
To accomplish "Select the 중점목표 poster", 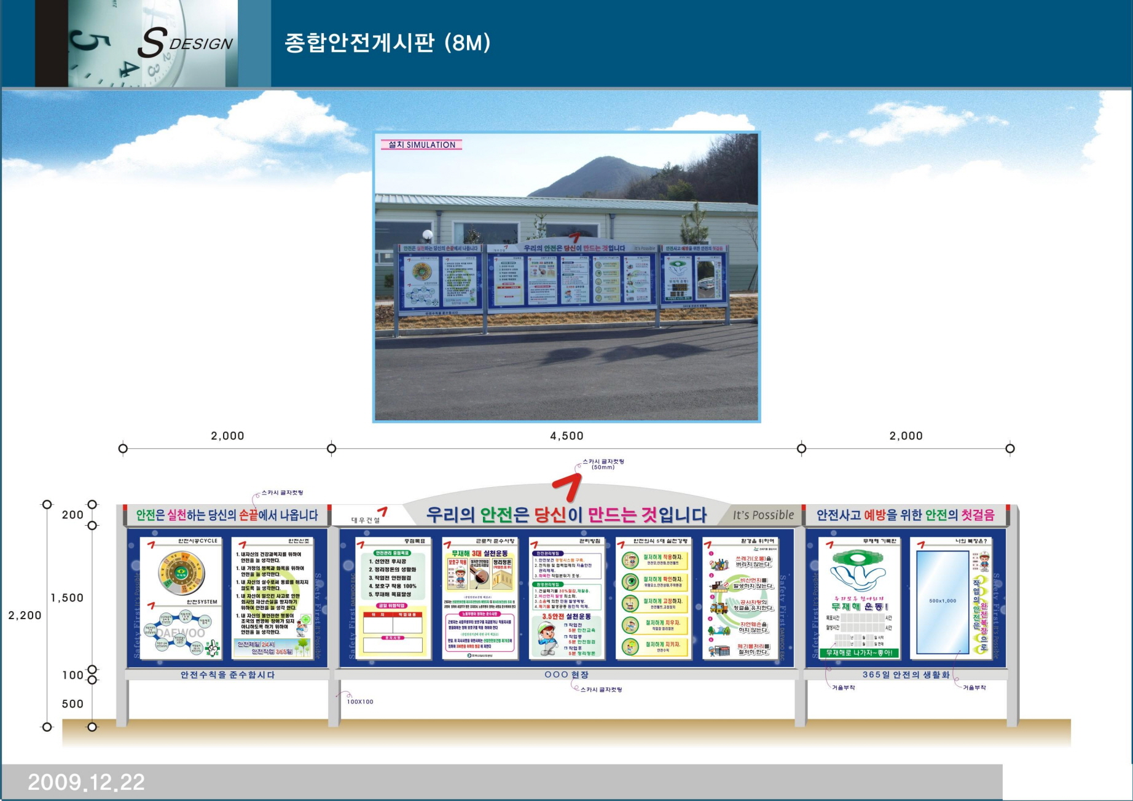I will click(393, 597).
